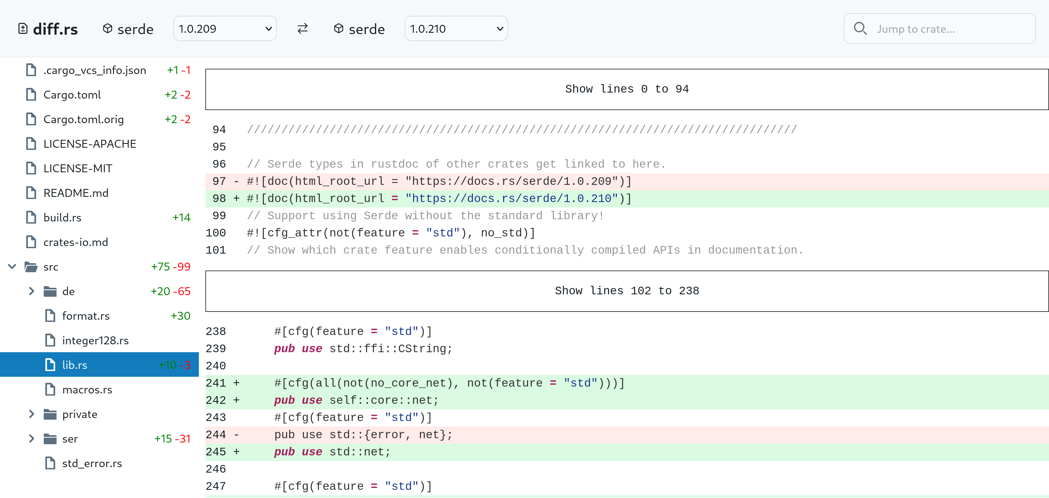Click the private folder icon
The width and height of the screenshot is (1049, 498).
pos(50,414)
